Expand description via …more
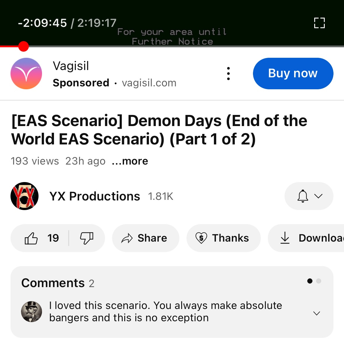The height and width of the screenshot is (344, 344). (130, 161)
